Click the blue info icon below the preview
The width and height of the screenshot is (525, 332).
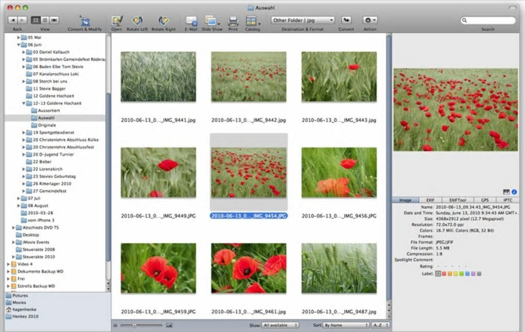pyautogui.click(x=514, y=192)
